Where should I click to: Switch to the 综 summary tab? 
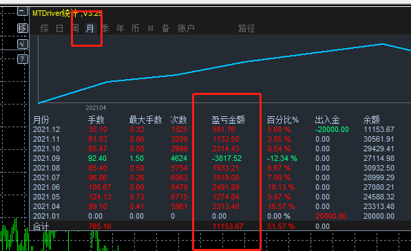point(44,28)
